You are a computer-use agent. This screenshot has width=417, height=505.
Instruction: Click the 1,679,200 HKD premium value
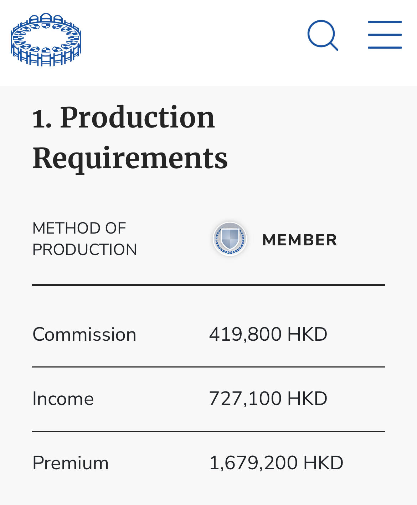point(276,463)
